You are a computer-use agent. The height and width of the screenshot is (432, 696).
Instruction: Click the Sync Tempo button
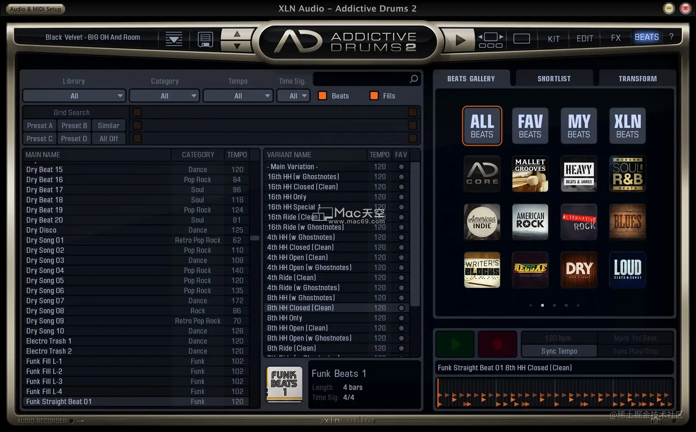[559, 351]
